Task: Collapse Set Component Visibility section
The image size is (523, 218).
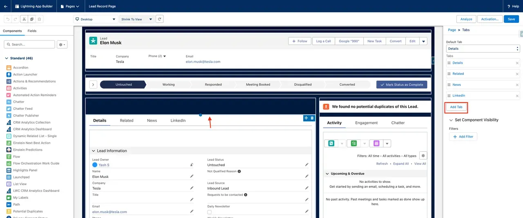Action: click(451, 120)
